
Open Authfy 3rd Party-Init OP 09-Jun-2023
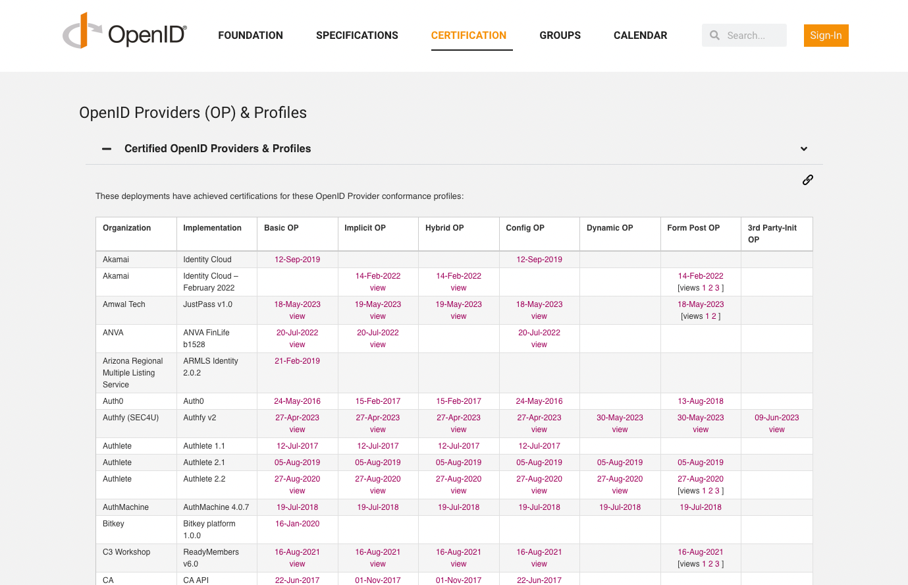point(777,418)
